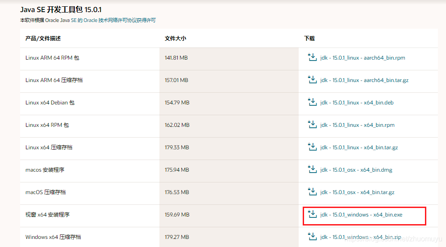The width and height of the screenshot is (446, 247).
Task: Download jdk-15.0.1_linux-aarch64_bin.rpm link
Action: (x=362, y=58)
